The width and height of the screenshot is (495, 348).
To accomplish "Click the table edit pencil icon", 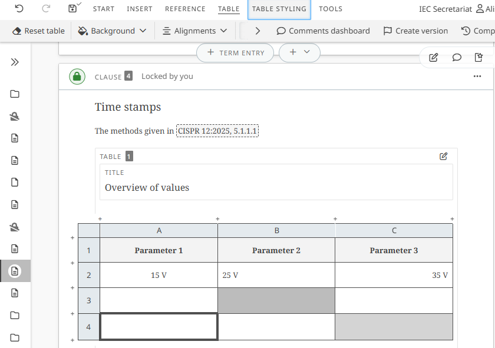I will [443, 157].
